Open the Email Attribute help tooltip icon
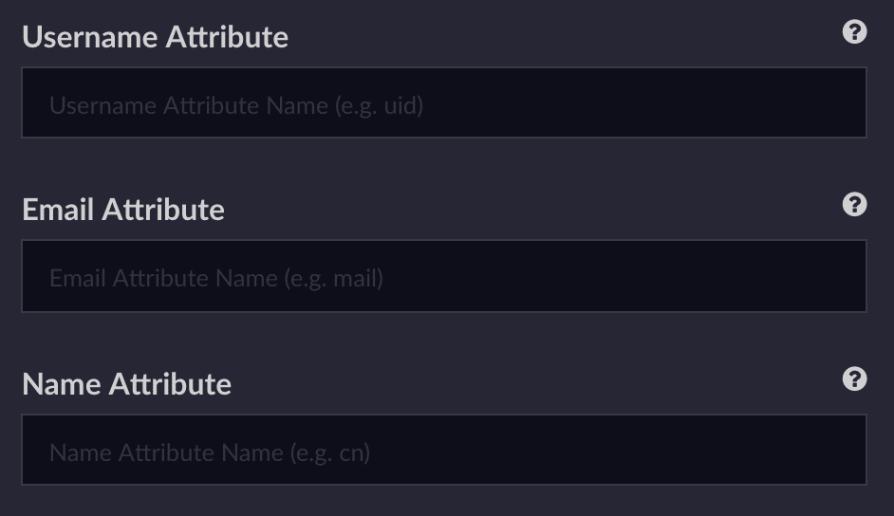Image resolution: width=894 pixels, height=516 pixels. point(854,205)
